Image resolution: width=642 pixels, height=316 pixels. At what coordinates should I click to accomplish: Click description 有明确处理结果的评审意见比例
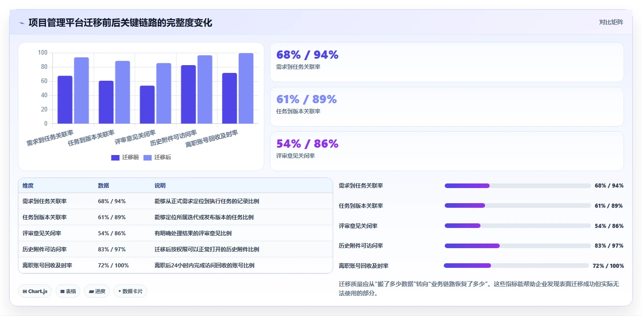(193, 233)
